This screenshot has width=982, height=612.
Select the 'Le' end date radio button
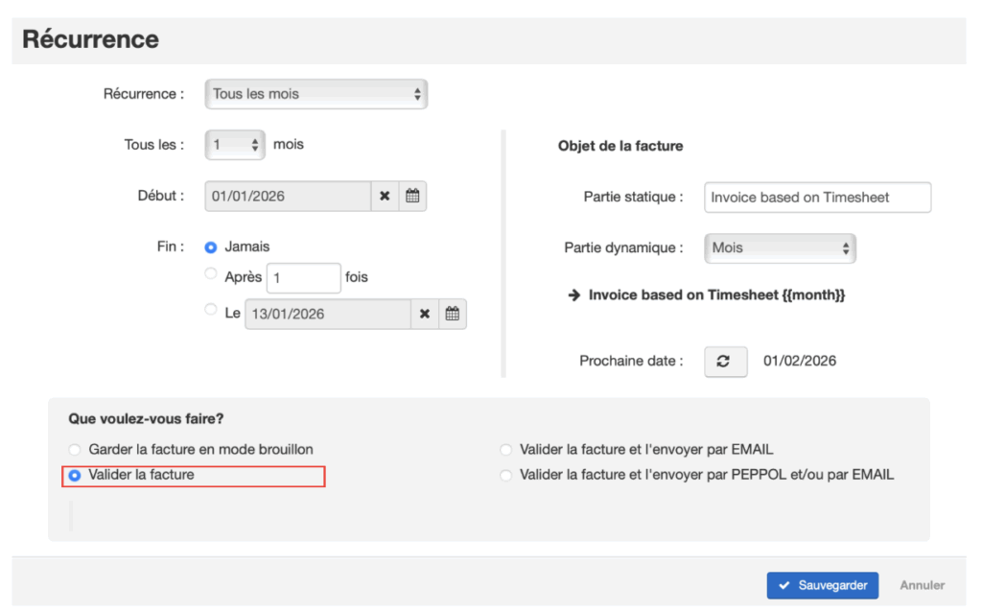[x=211, y=309]
